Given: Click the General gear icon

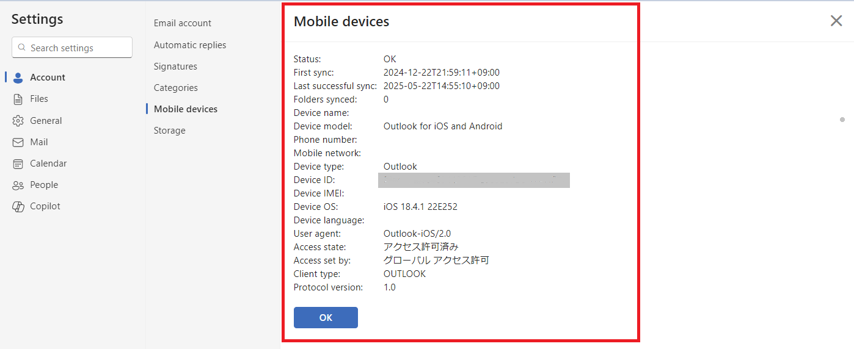Looking at the screenshot, I should click(18, 121).
